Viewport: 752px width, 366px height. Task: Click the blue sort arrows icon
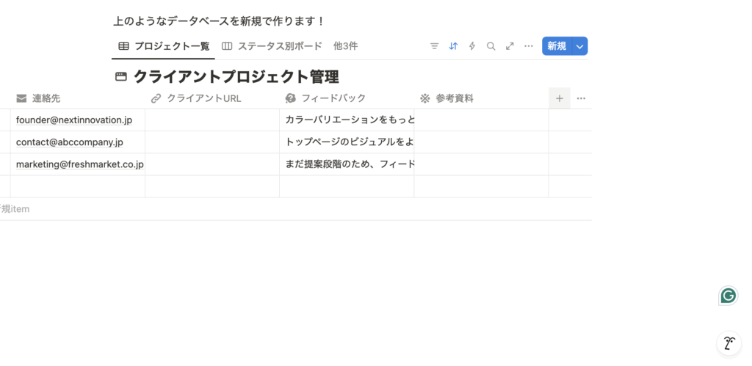453,46
